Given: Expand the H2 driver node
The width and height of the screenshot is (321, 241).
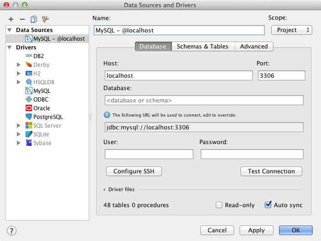Looking at the screenshot, I should tap(18, 73).
